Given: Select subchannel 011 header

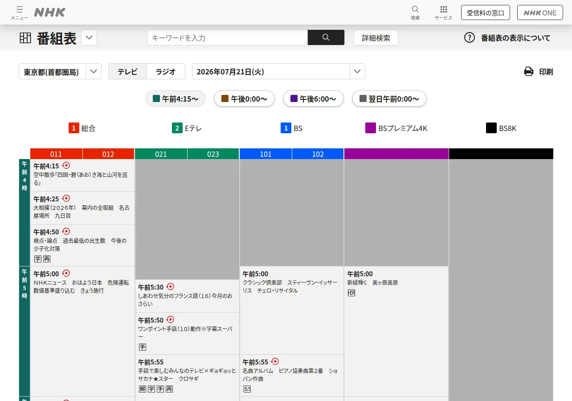Looking at the screenshot, I should pos(56,154).
